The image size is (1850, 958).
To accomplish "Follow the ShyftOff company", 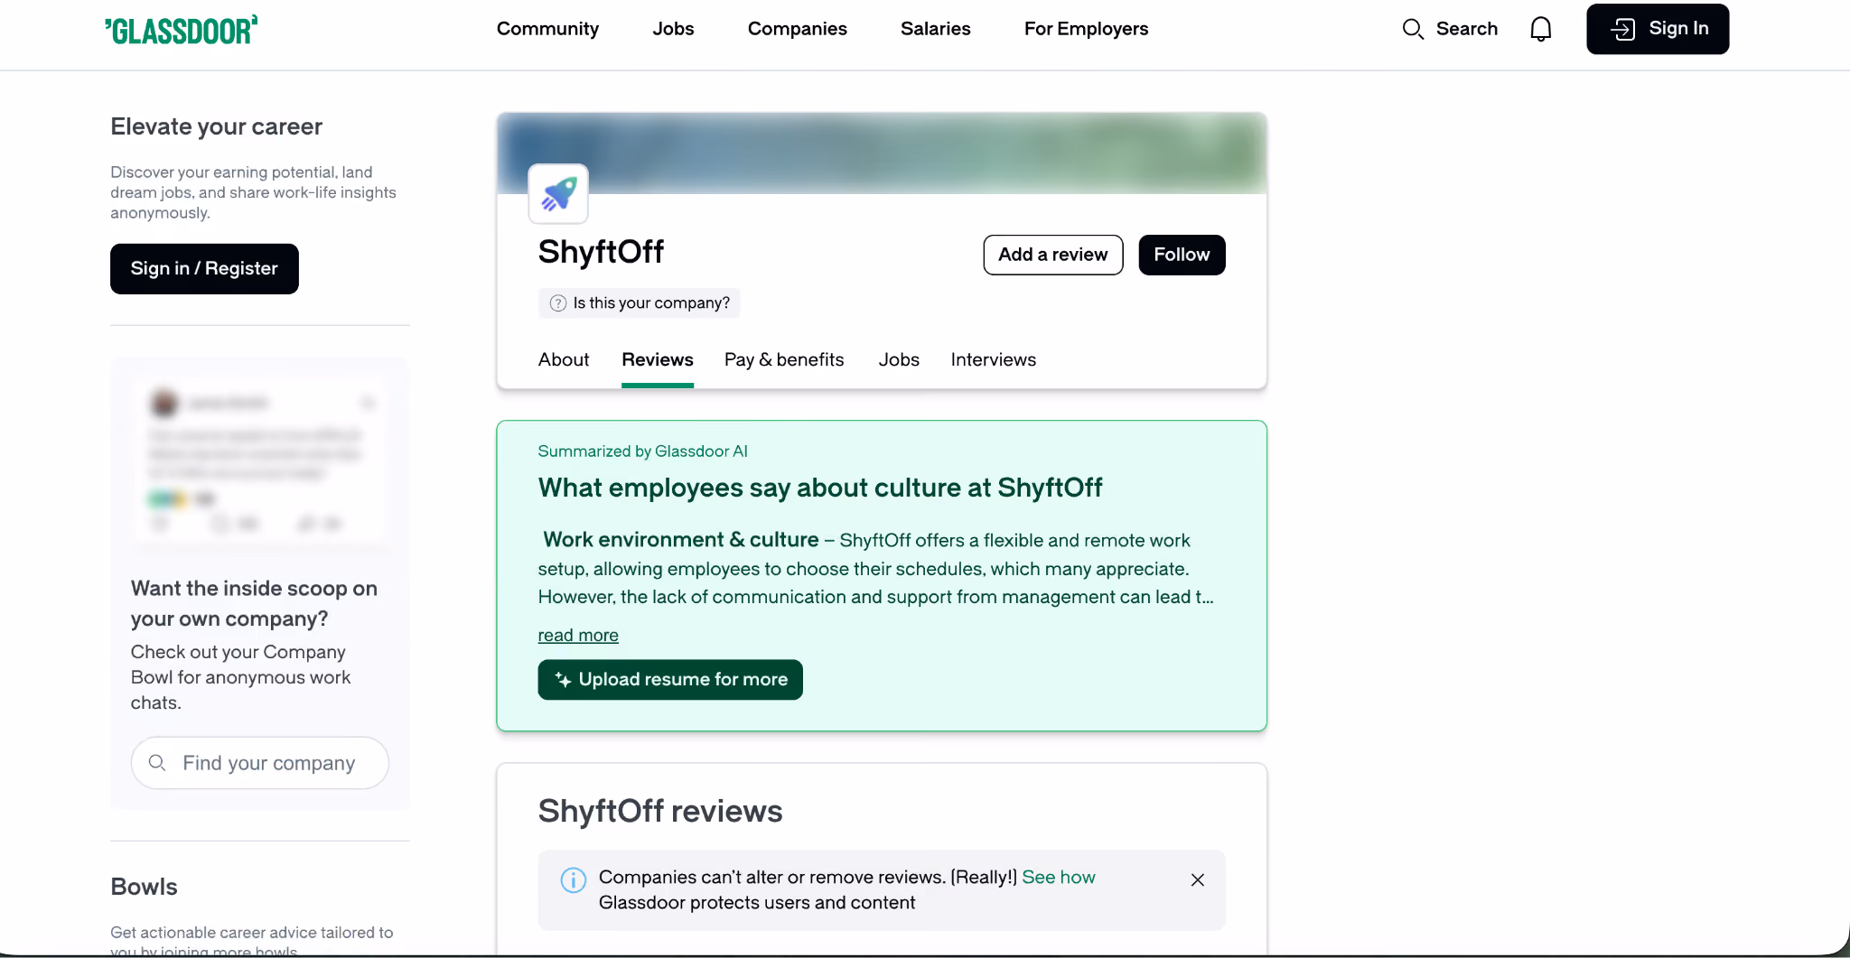I will pos(1182,255).
